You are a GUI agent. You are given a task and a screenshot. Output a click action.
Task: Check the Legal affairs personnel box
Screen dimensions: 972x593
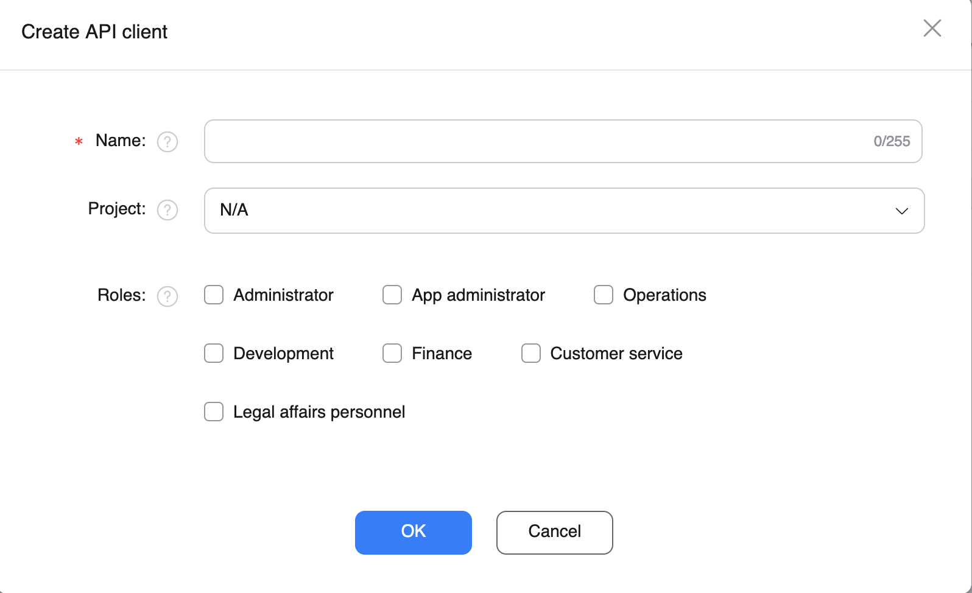point(214,412)
